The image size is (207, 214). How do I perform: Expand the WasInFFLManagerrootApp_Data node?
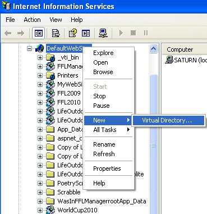[x=40, y=201]
